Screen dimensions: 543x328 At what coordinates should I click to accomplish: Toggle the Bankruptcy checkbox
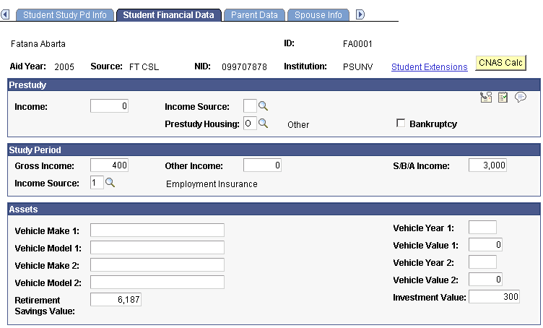[401, 123]
